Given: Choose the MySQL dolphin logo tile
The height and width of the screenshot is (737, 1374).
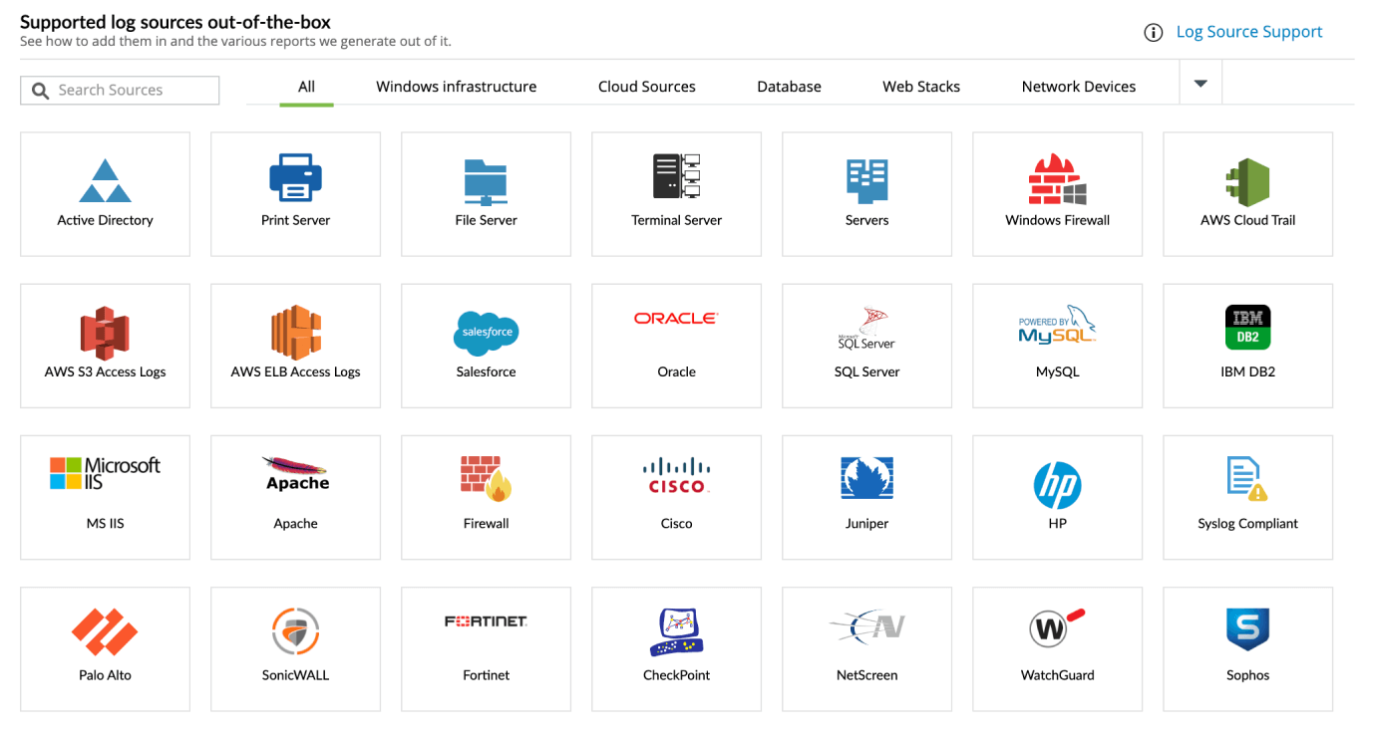Looking at the screenshot, I should (x=1057, y=346).
